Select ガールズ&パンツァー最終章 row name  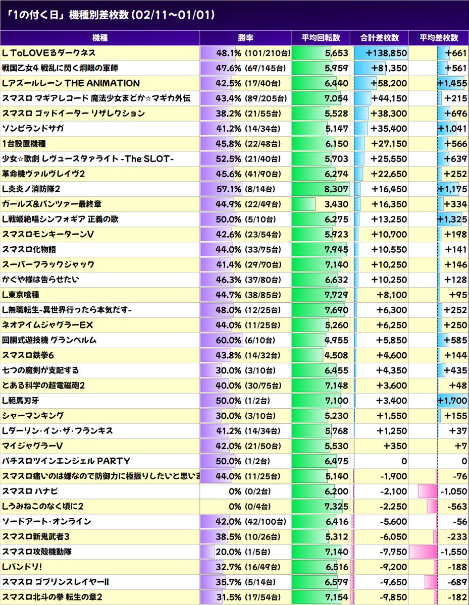pos(51,204)
